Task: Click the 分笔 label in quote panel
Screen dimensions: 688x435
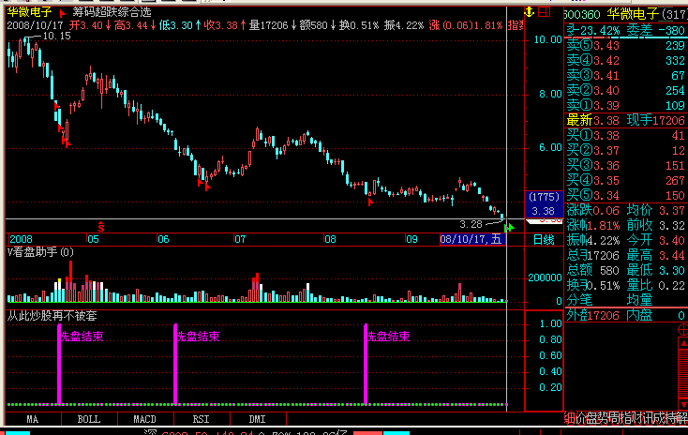Action: [x=579, y=300]
